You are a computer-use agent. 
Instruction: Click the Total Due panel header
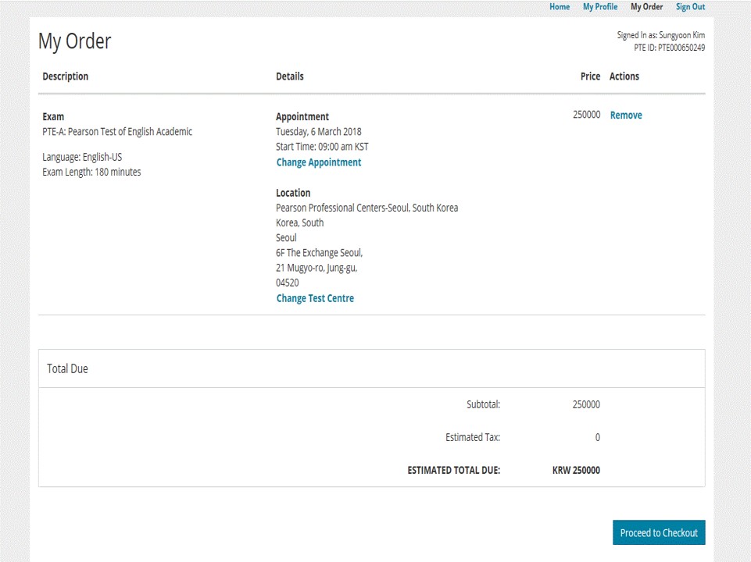[68, 368]
